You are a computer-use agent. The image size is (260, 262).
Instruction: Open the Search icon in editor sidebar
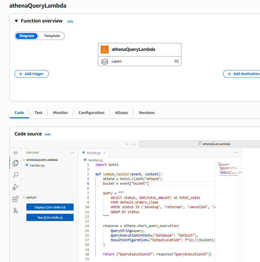15,175
